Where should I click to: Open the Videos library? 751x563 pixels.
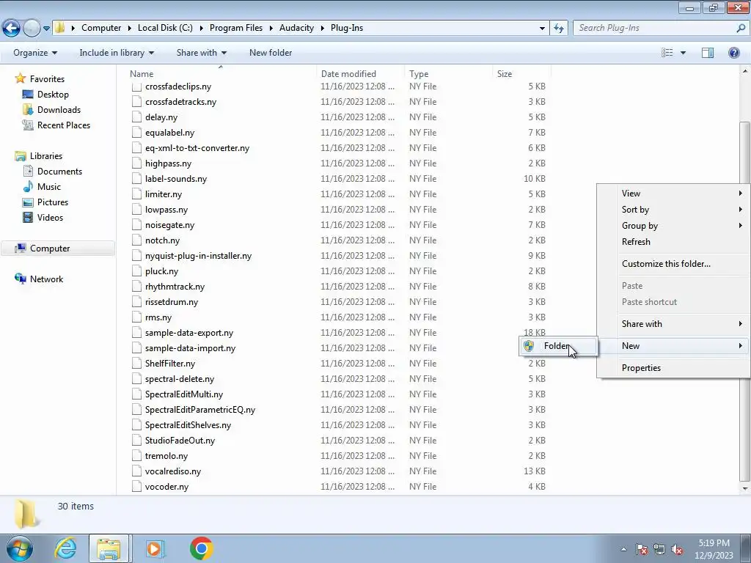pos(50,217)
